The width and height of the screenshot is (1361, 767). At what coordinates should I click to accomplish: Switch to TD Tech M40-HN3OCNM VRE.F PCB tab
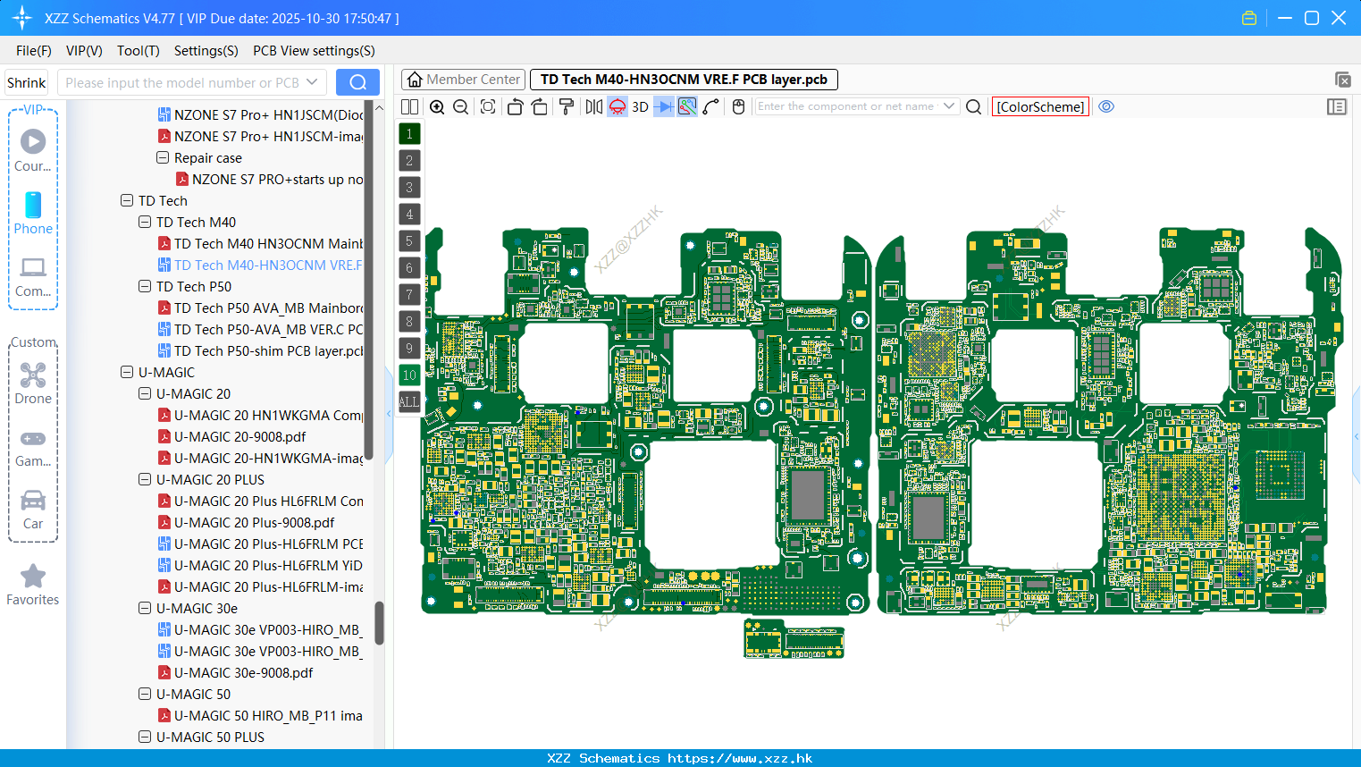pyautogui.click(x=684, y=80)
